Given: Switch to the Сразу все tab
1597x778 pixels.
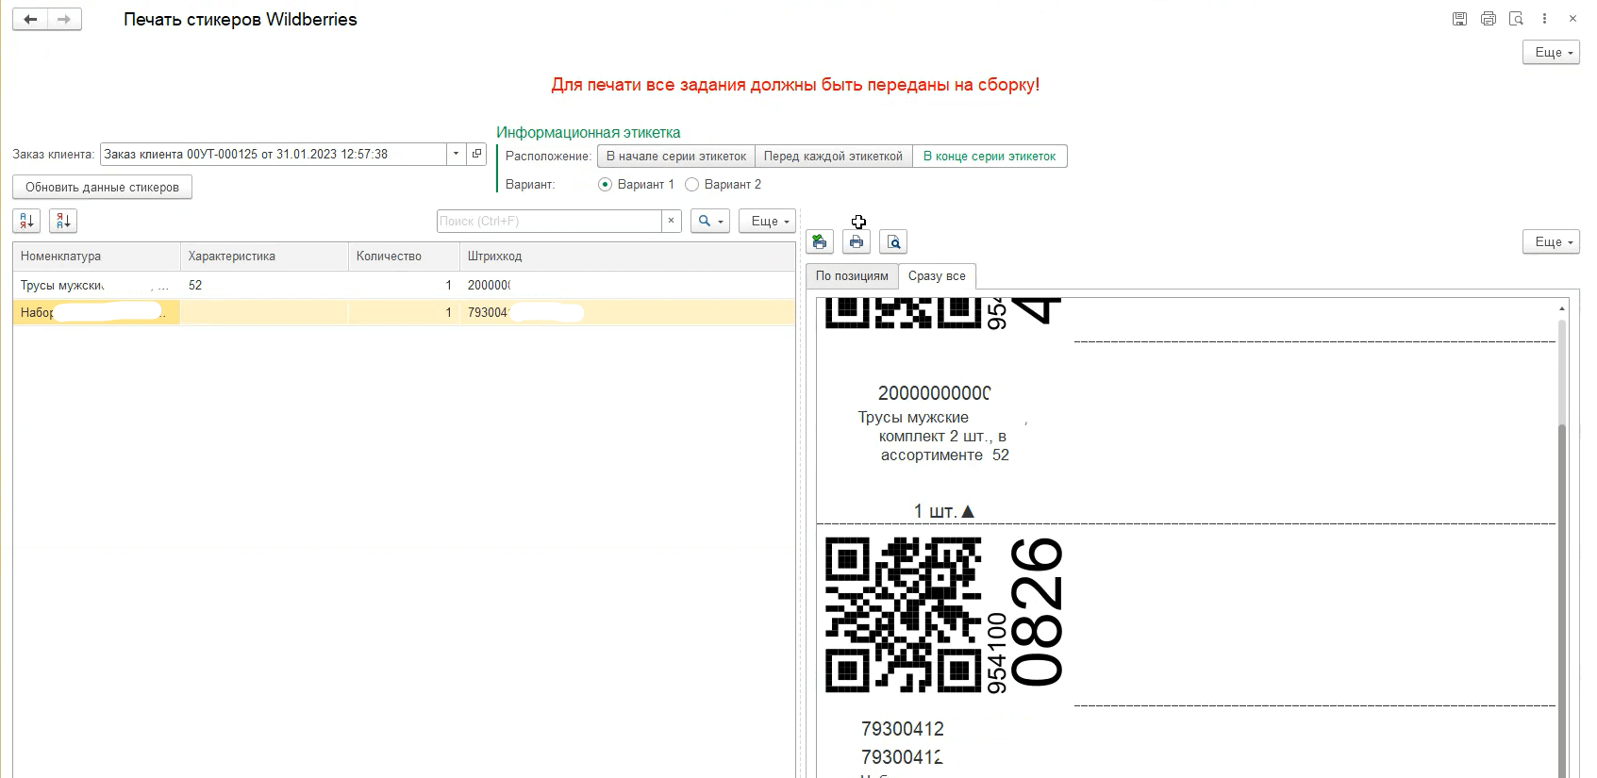Looking at the screenshot, I should (937, 276).
